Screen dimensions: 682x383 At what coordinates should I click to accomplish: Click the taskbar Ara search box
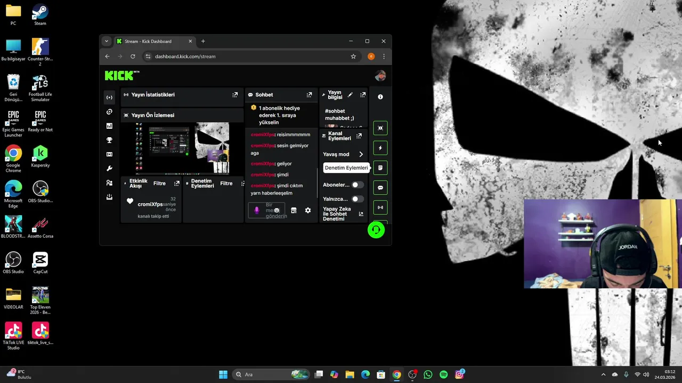272,374
